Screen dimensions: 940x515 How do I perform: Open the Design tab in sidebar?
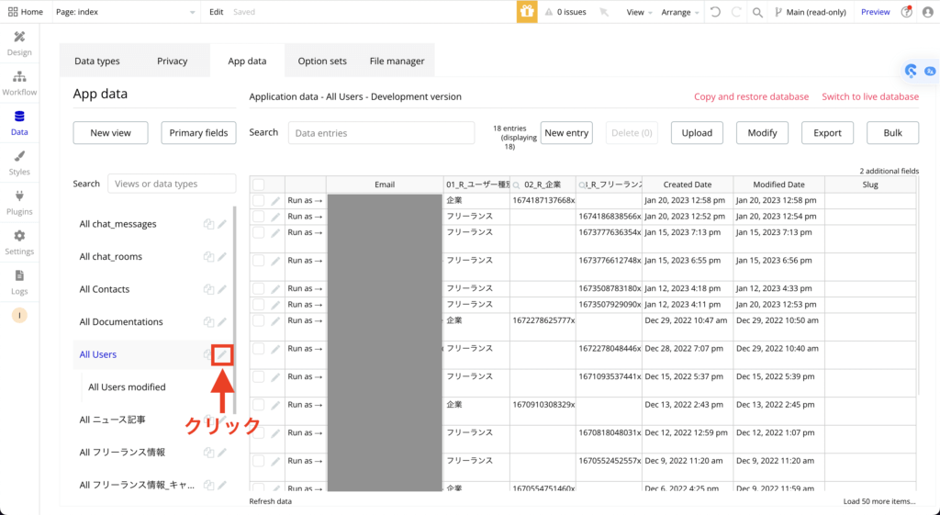click(19, 44)
